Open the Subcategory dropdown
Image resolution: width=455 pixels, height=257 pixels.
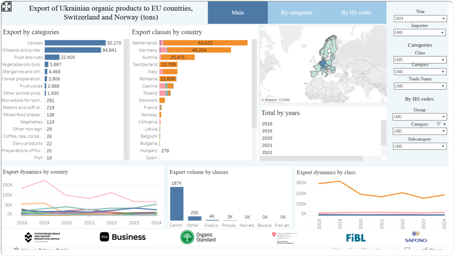point(420,146)
